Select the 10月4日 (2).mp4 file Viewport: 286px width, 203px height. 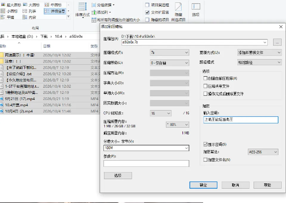coord(19,111)
